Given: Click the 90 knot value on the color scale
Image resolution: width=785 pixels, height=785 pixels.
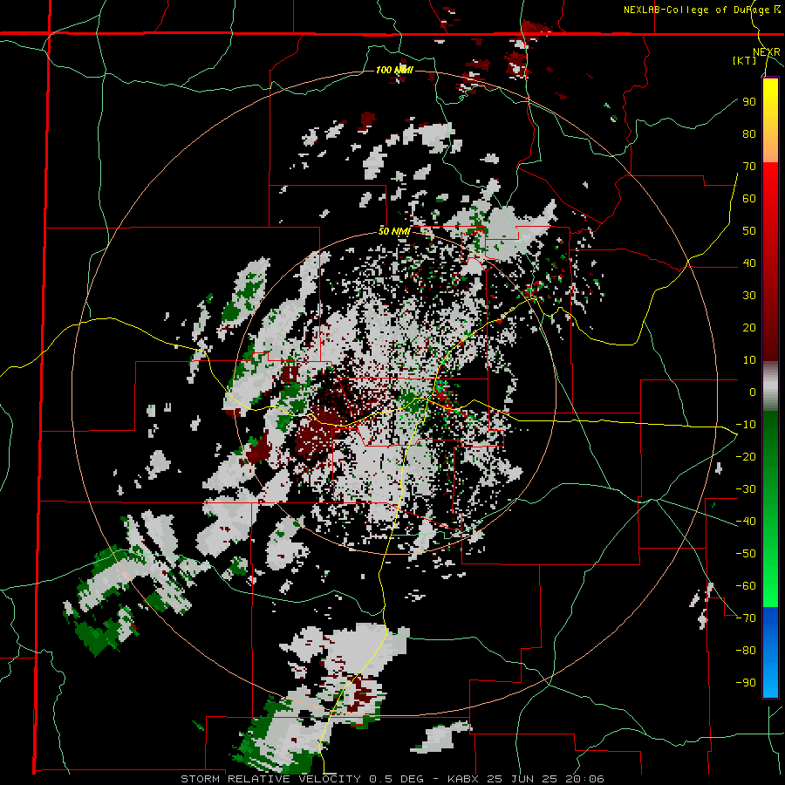Looking at the screenshot, I should coord(749,102).
